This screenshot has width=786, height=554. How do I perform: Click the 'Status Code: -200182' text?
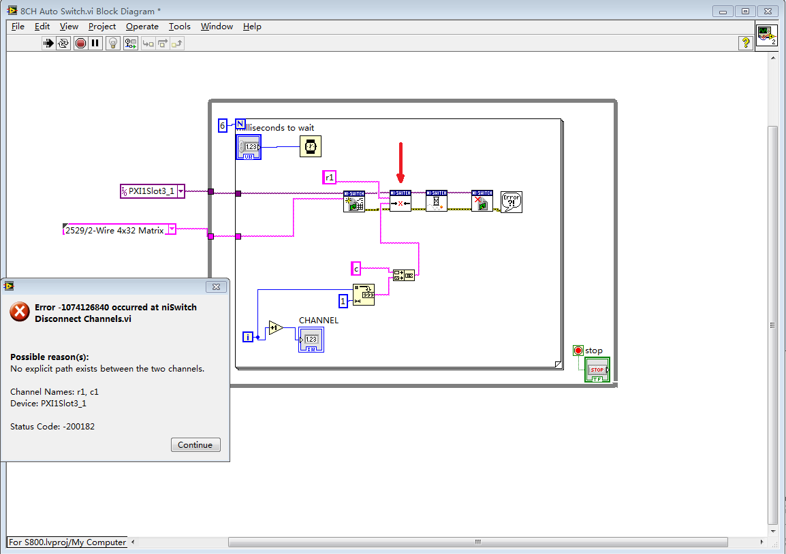click(52, 426)
